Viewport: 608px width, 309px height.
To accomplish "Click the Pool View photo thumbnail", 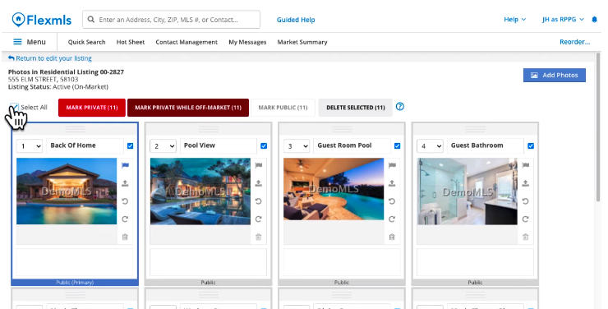I will pyautogui.click(x=200, y=191).
